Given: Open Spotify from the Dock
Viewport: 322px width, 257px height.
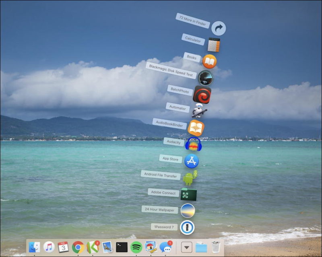Looking at the screenshot, I should tap(137, 247).
